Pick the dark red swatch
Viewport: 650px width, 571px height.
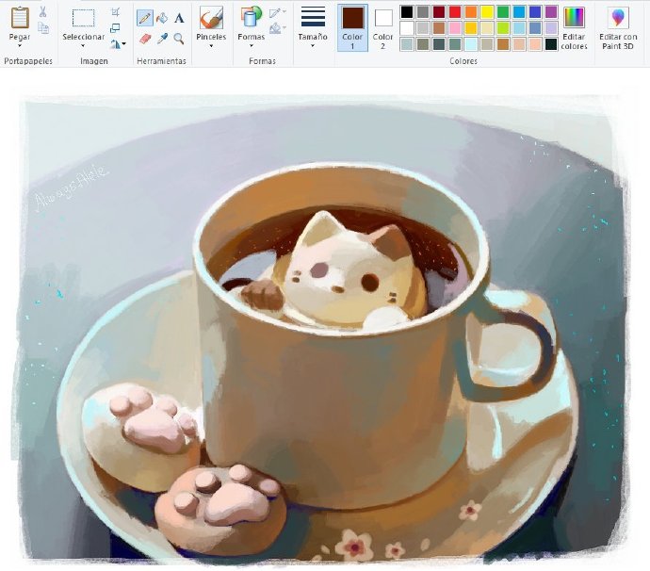coord(439,12)
